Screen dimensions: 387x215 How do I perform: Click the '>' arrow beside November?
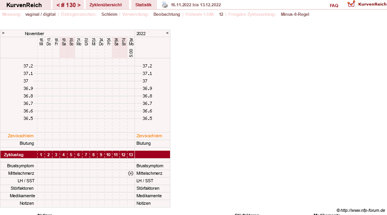pos(3,33)
